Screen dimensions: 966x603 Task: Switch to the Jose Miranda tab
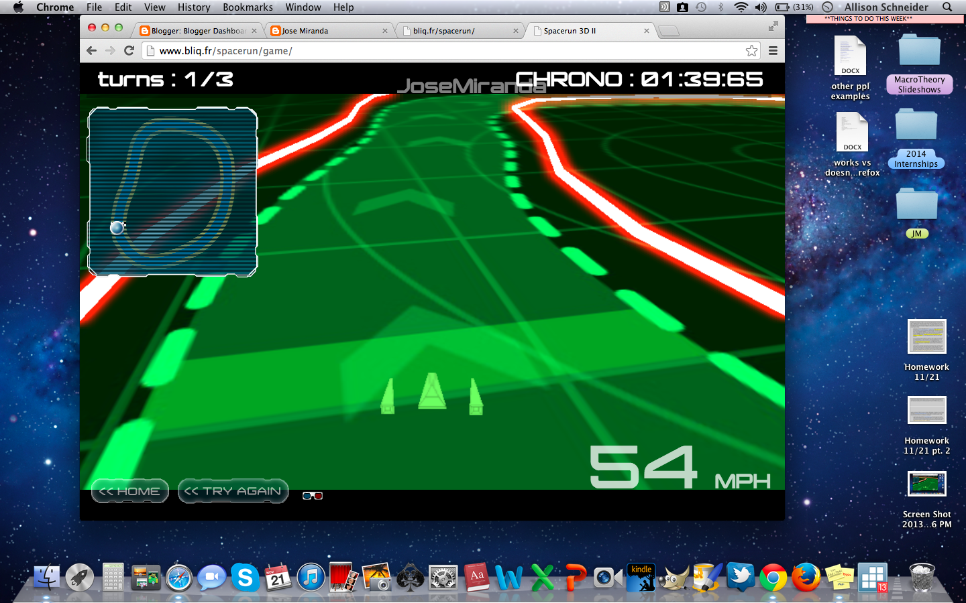[x=329, y=31]
